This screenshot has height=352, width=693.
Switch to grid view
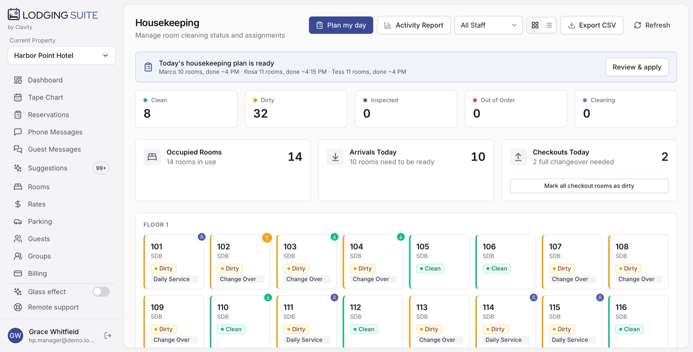click(x=535, y=25)
